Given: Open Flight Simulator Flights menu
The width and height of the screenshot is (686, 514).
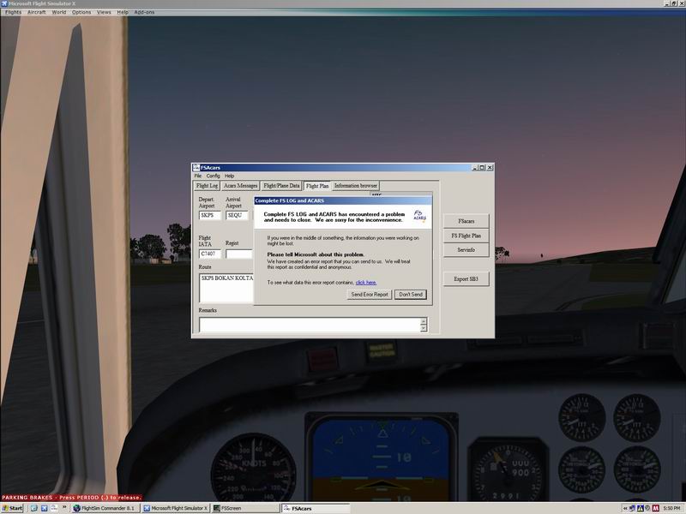Looking at the screenshot, I should pos(13,12).
